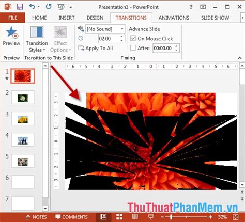This screenshot has height=222, width=245.
Task: Switch to Slide Sorter view
Action: [119, 217]
